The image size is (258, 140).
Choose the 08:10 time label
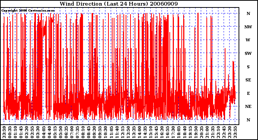tap(83, 132)
